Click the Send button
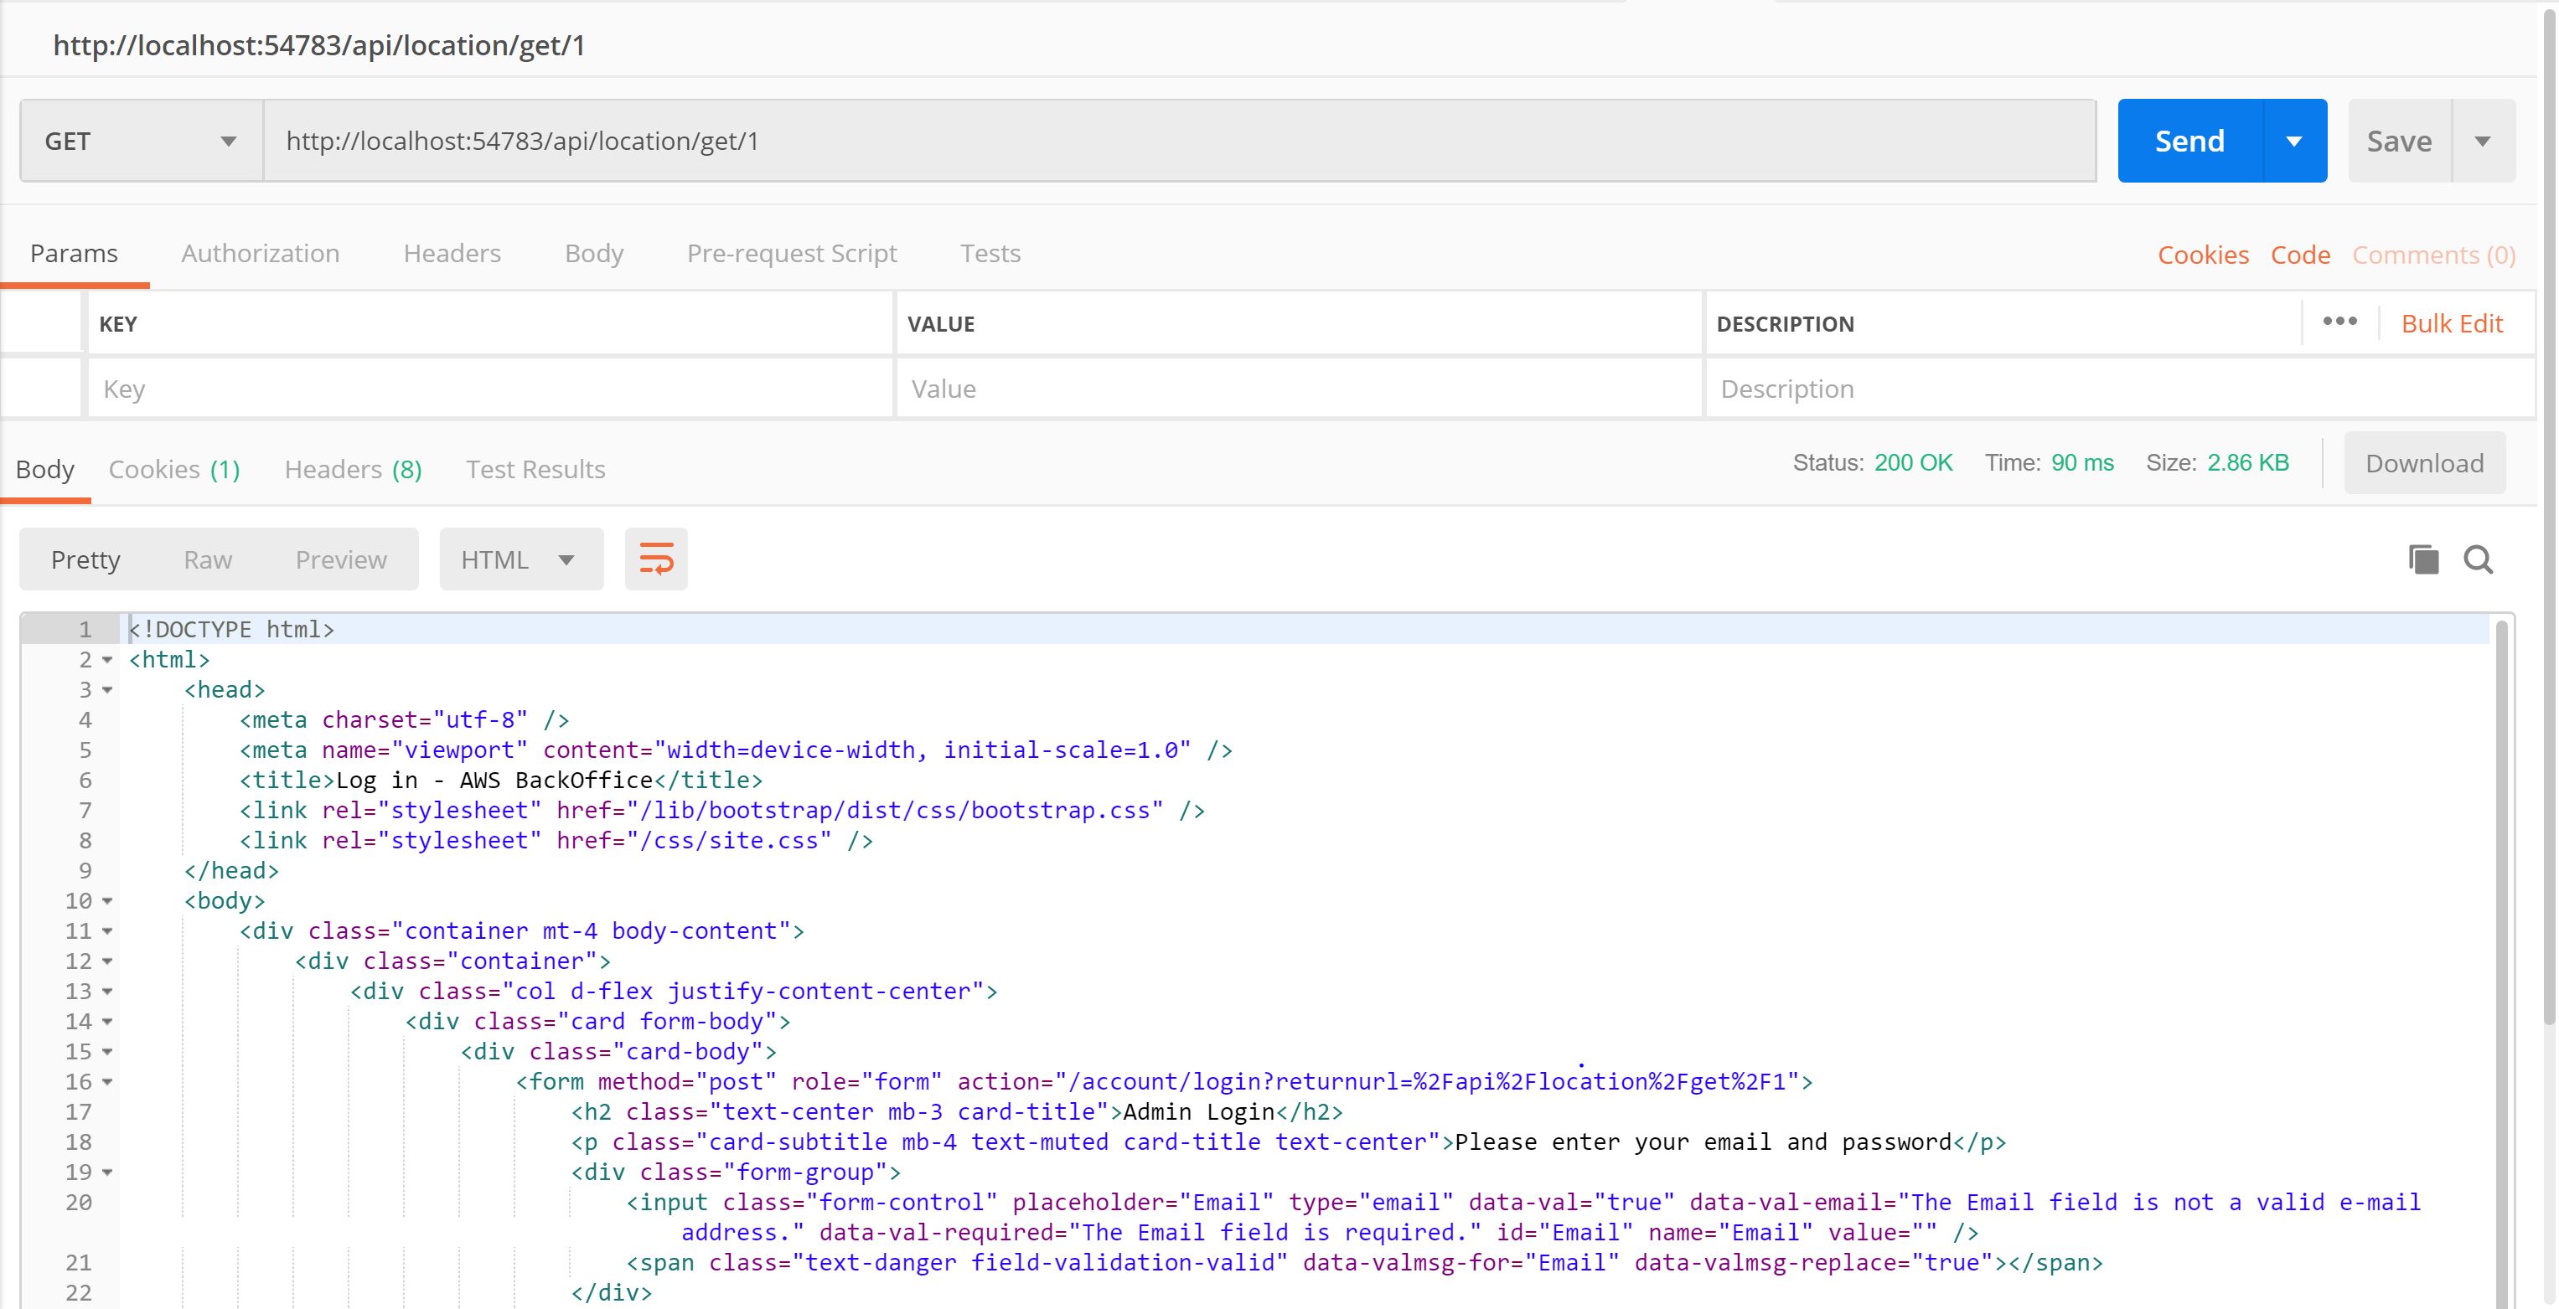 coord(2188,140)
